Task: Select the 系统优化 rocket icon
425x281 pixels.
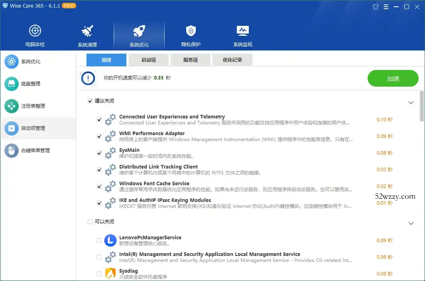Action: pos(139,31)
